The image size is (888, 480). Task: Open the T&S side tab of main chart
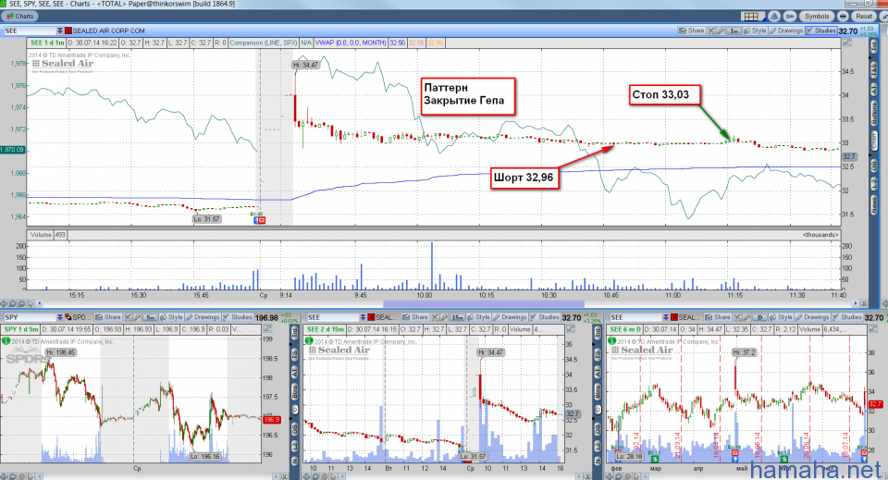click(874, 69)
